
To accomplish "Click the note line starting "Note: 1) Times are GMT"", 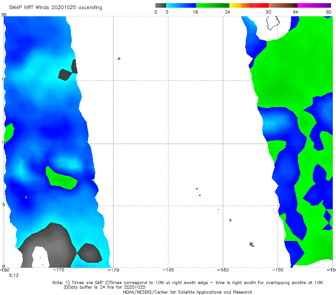I will pos(188,283).
